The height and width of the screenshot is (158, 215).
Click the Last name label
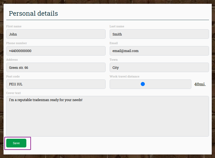[x=117, y=26]
